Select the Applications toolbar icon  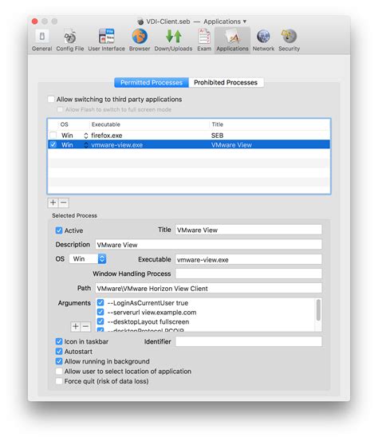point(232,40)
